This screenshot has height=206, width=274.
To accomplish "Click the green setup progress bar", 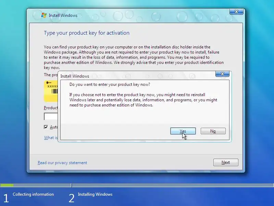I will click(7, 185).
